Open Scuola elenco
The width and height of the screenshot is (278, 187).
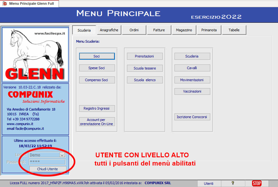(145, 80)
